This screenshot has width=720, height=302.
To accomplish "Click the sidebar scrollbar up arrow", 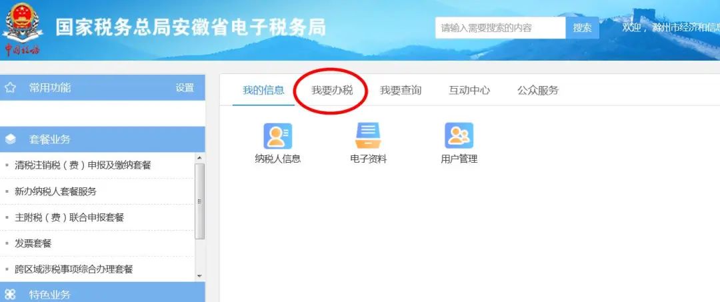I will pos(199,158).
